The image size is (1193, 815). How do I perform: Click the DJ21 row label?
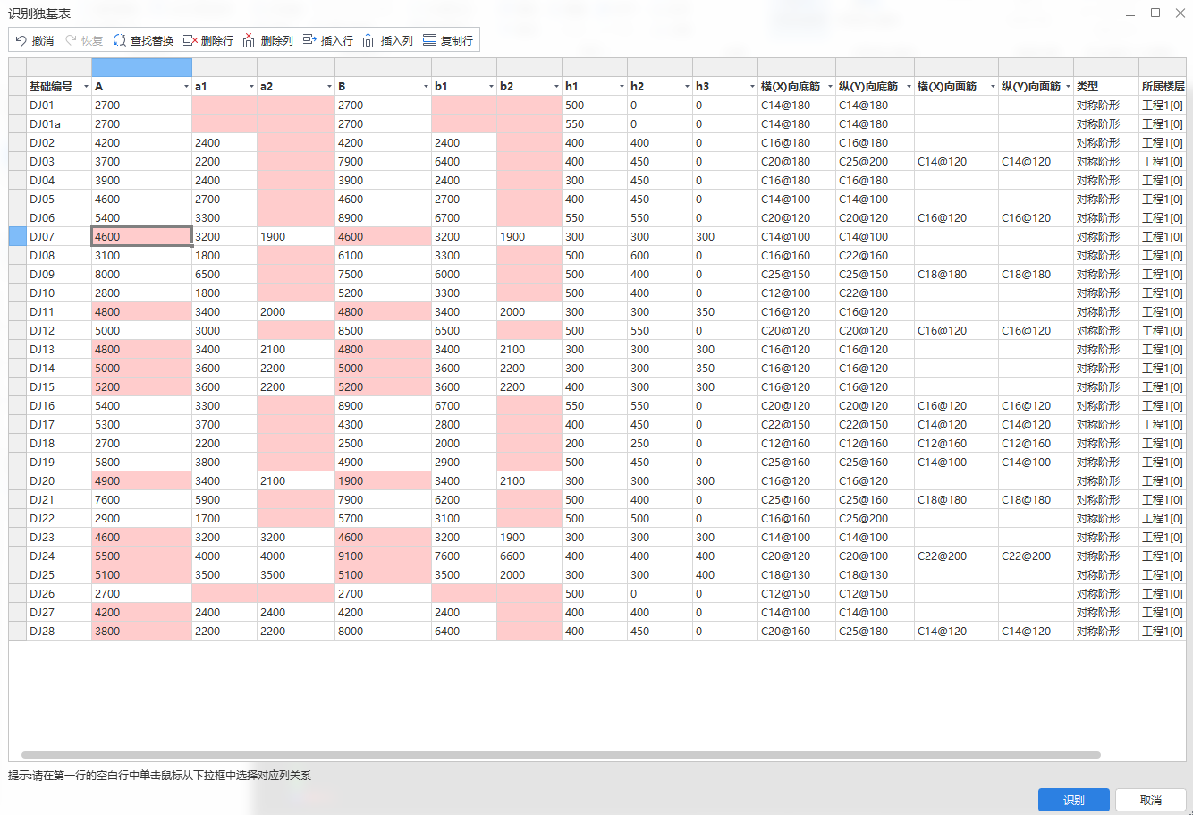point(59,500)
